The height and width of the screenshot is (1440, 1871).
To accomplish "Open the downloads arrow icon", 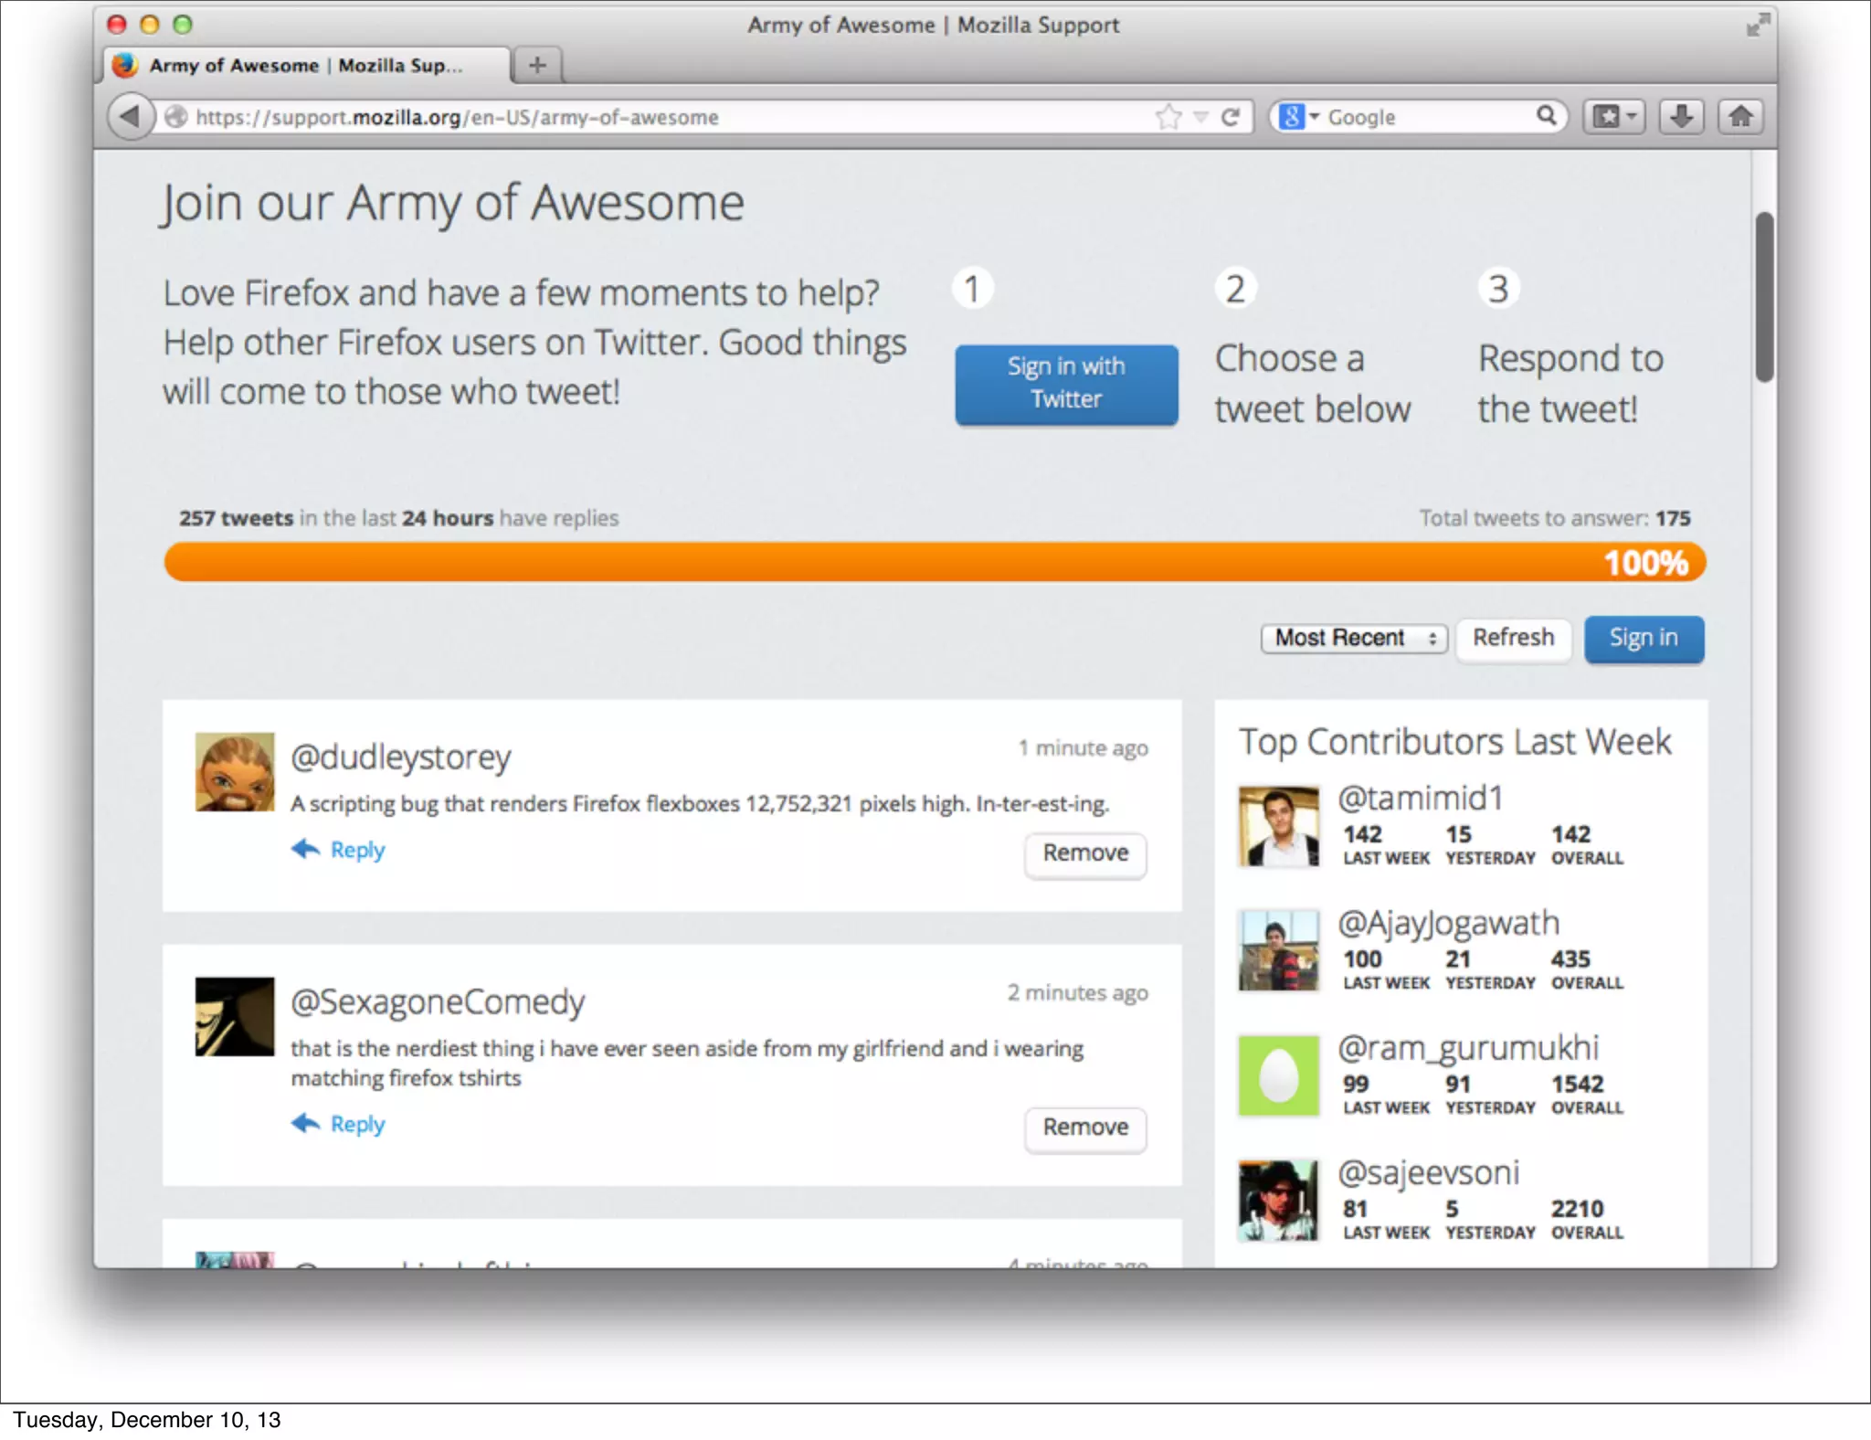I will 1681,117.
